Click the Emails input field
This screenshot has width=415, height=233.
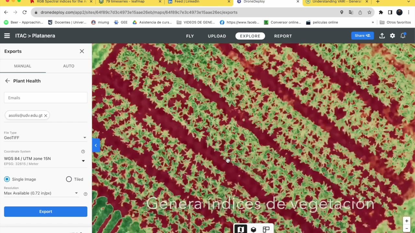point(46,98)
